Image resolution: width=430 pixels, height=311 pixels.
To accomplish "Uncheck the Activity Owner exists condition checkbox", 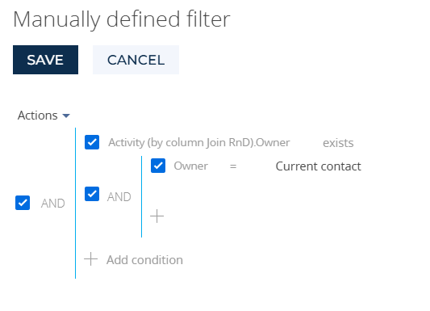I will click(x=92, y=142).
